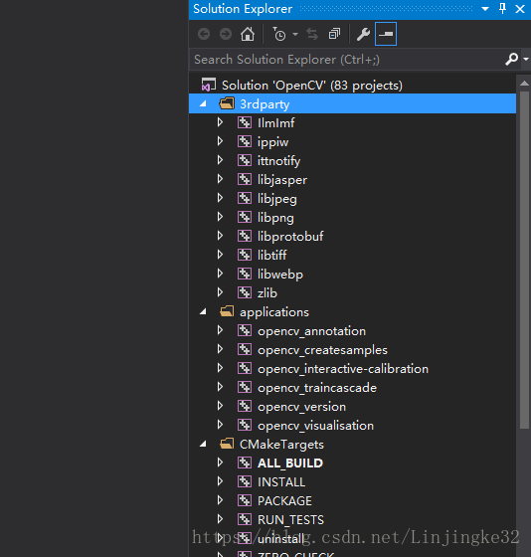The image size is (531, 557).
Task: Expand the opencv_interactive-calibration project
Action: [x=220, y=368]
